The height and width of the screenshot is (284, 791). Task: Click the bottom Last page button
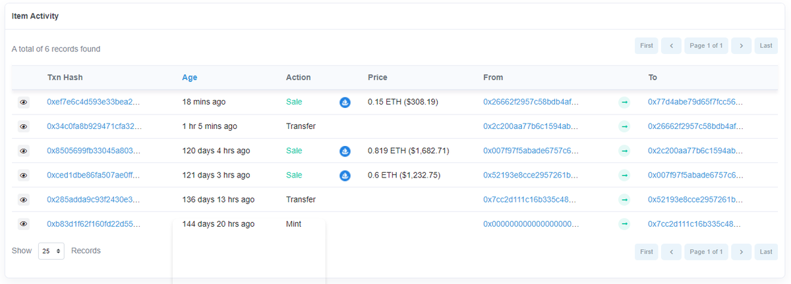766,252
